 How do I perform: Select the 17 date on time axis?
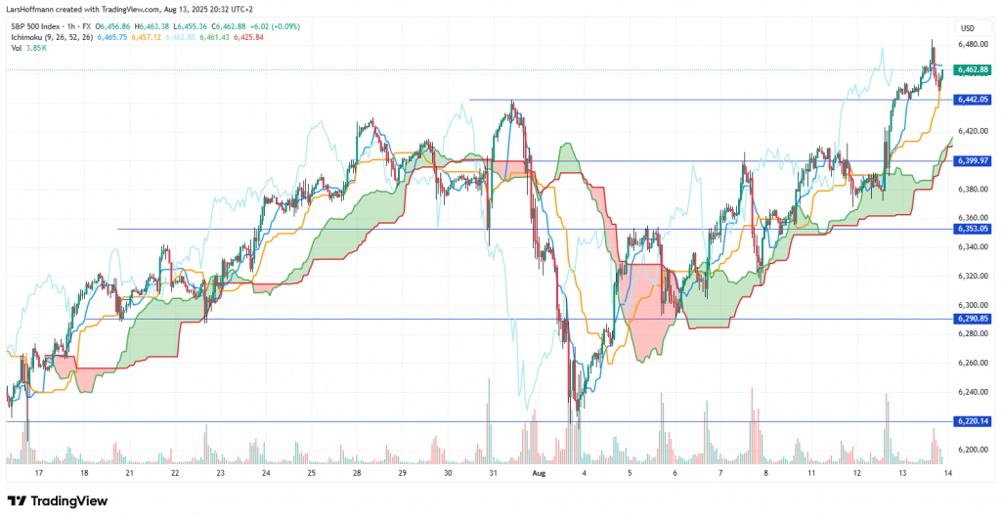coord(39,472)
